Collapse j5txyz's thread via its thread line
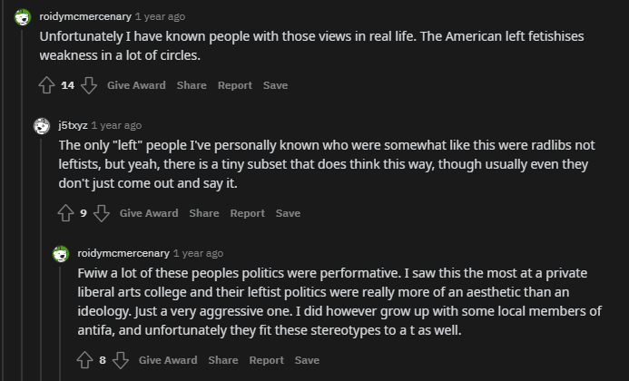The image size is (629, 381). pyautogui.click(x=41, y=259)
